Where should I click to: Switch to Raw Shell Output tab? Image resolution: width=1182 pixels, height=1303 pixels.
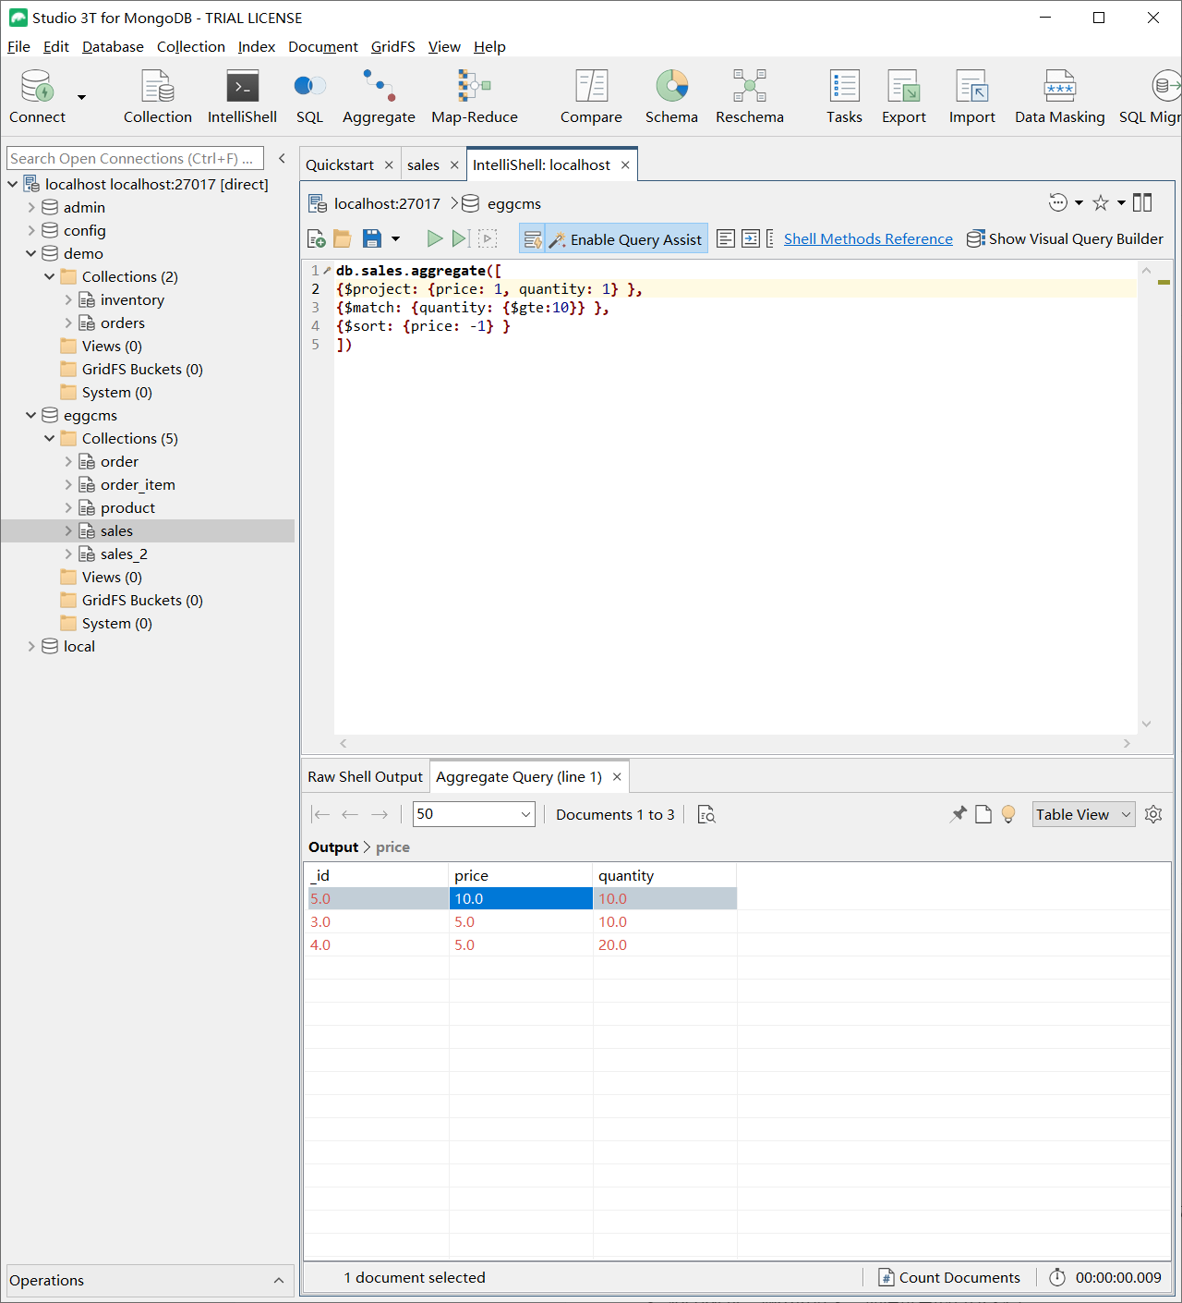coord(365,777)
